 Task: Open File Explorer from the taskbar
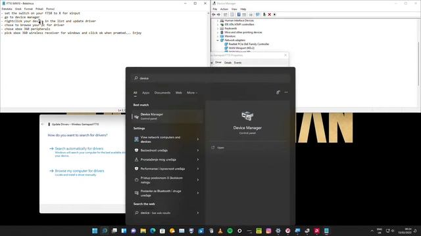pos(143,231)
